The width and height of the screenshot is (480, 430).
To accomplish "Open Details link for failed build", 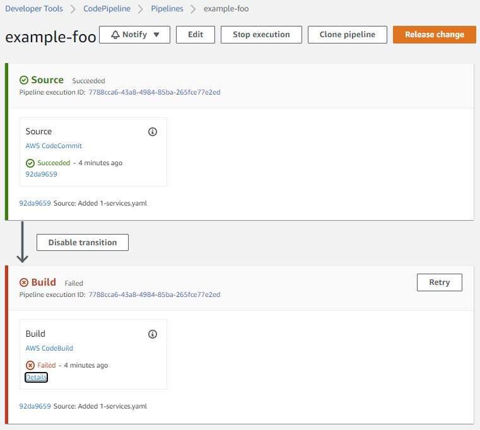I will coord(36,377).
